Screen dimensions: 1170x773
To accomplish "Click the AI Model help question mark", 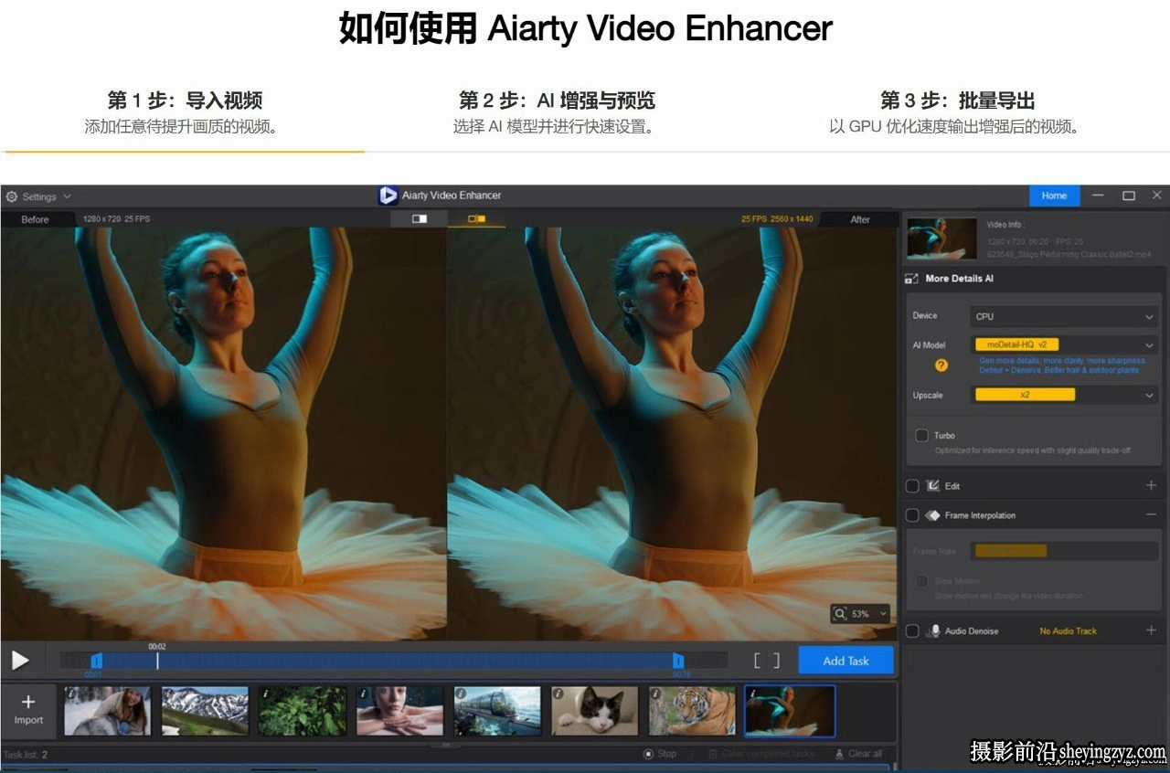I will click(x=941, y=365).
